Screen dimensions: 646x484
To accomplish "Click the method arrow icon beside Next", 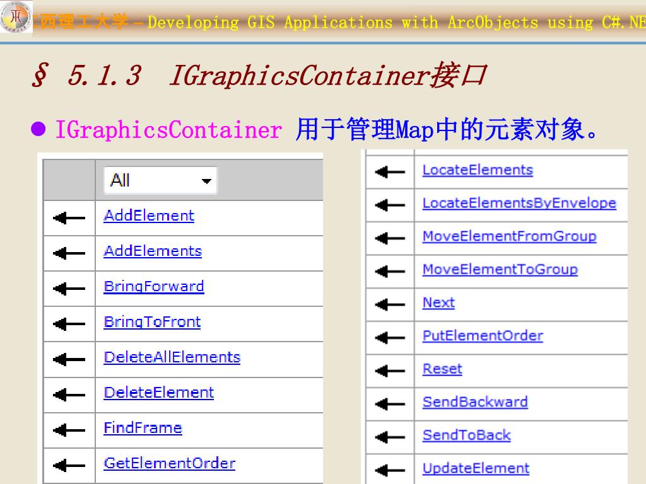I will click(390, 304).
